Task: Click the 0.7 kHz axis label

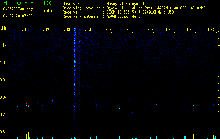Action: click(x=3, y=115)
